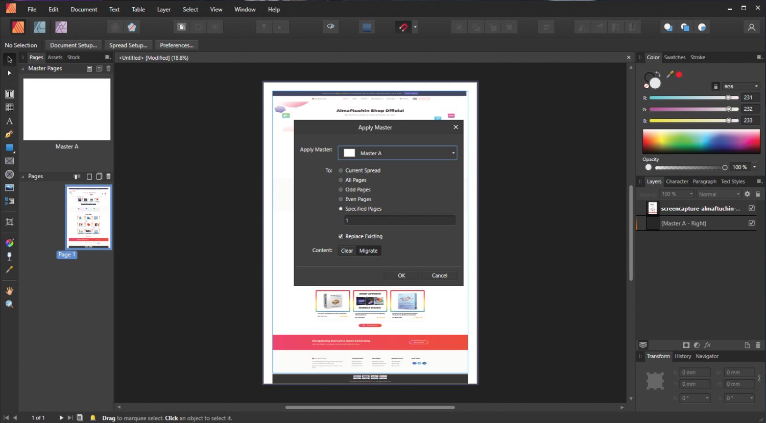Hide the (Master A - Right) layer

(x=751, y=223)
